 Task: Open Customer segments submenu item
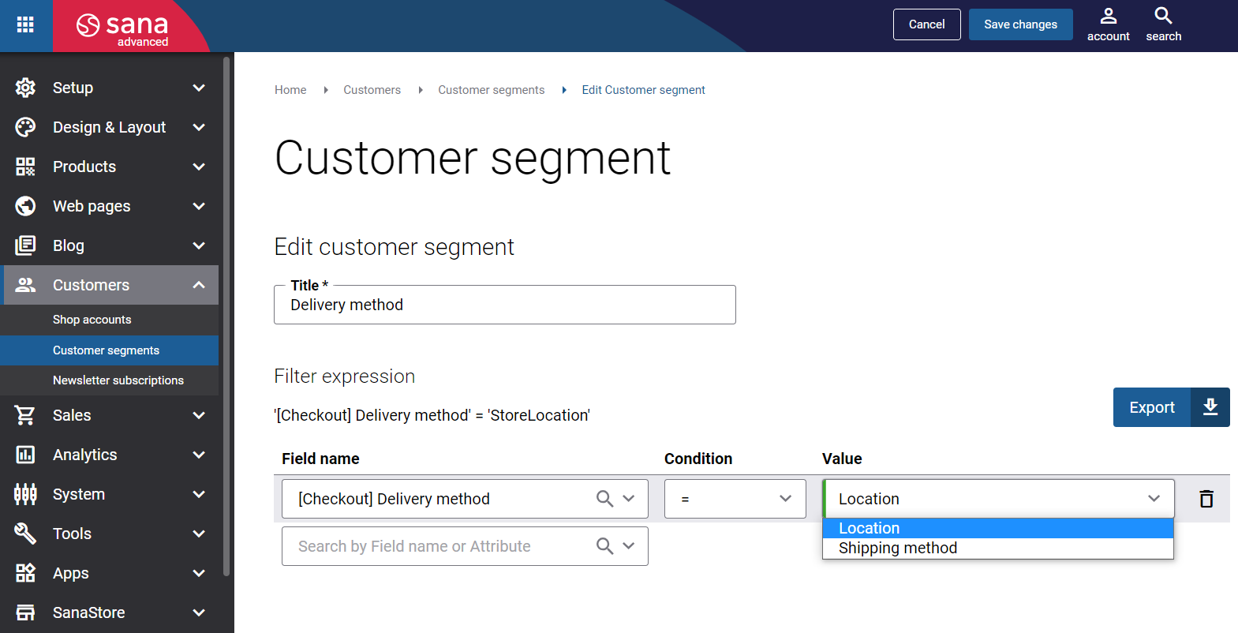(110, 350)
